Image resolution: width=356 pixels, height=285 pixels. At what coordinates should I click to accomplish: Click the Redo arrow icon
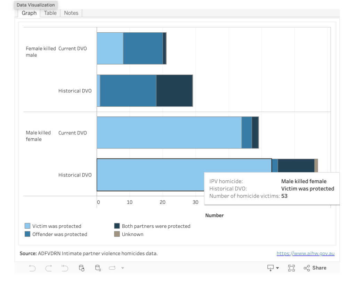click(48, 268)
